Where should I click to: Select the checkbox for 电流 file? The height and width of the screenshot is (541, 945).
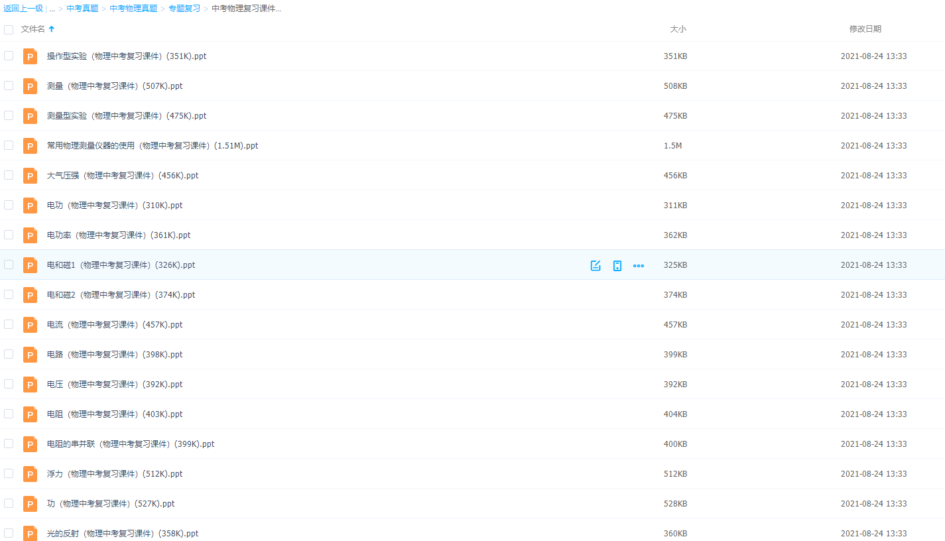coord(9,324)
